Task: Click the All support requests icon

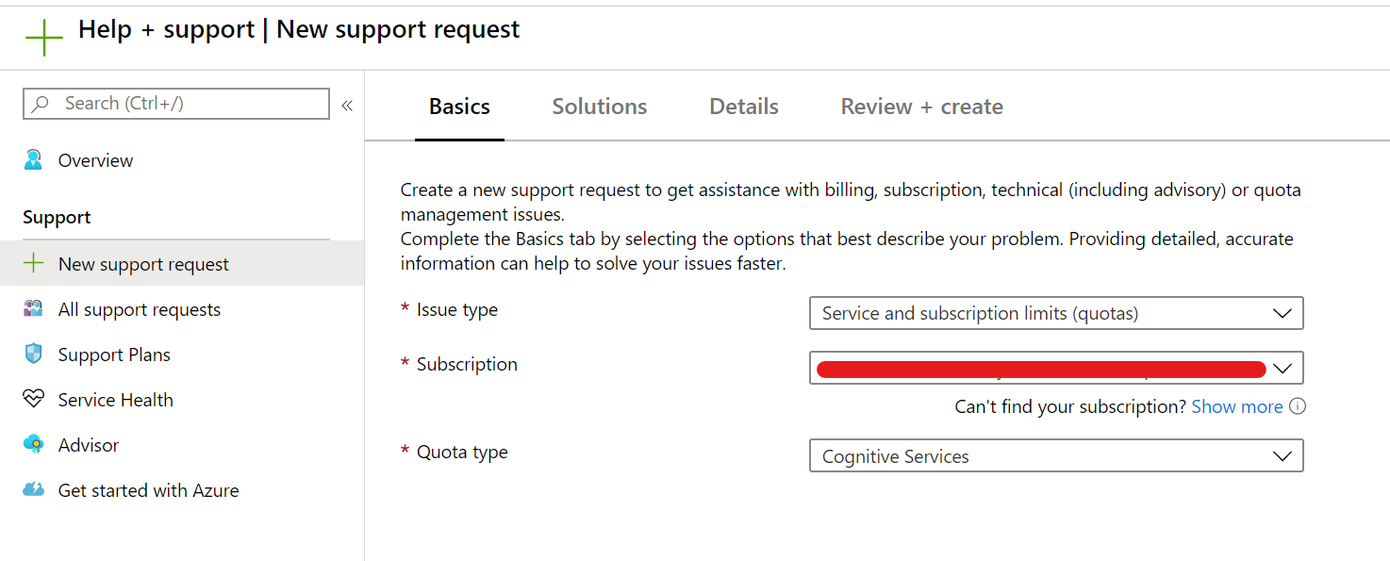Action: (34, 308)
